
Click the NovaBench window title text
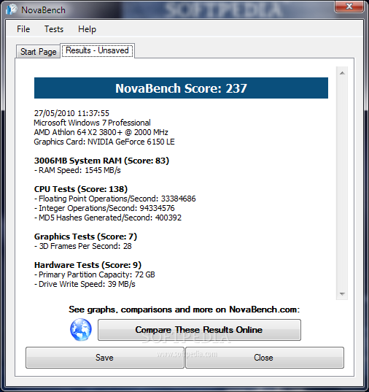coord(43,10)
